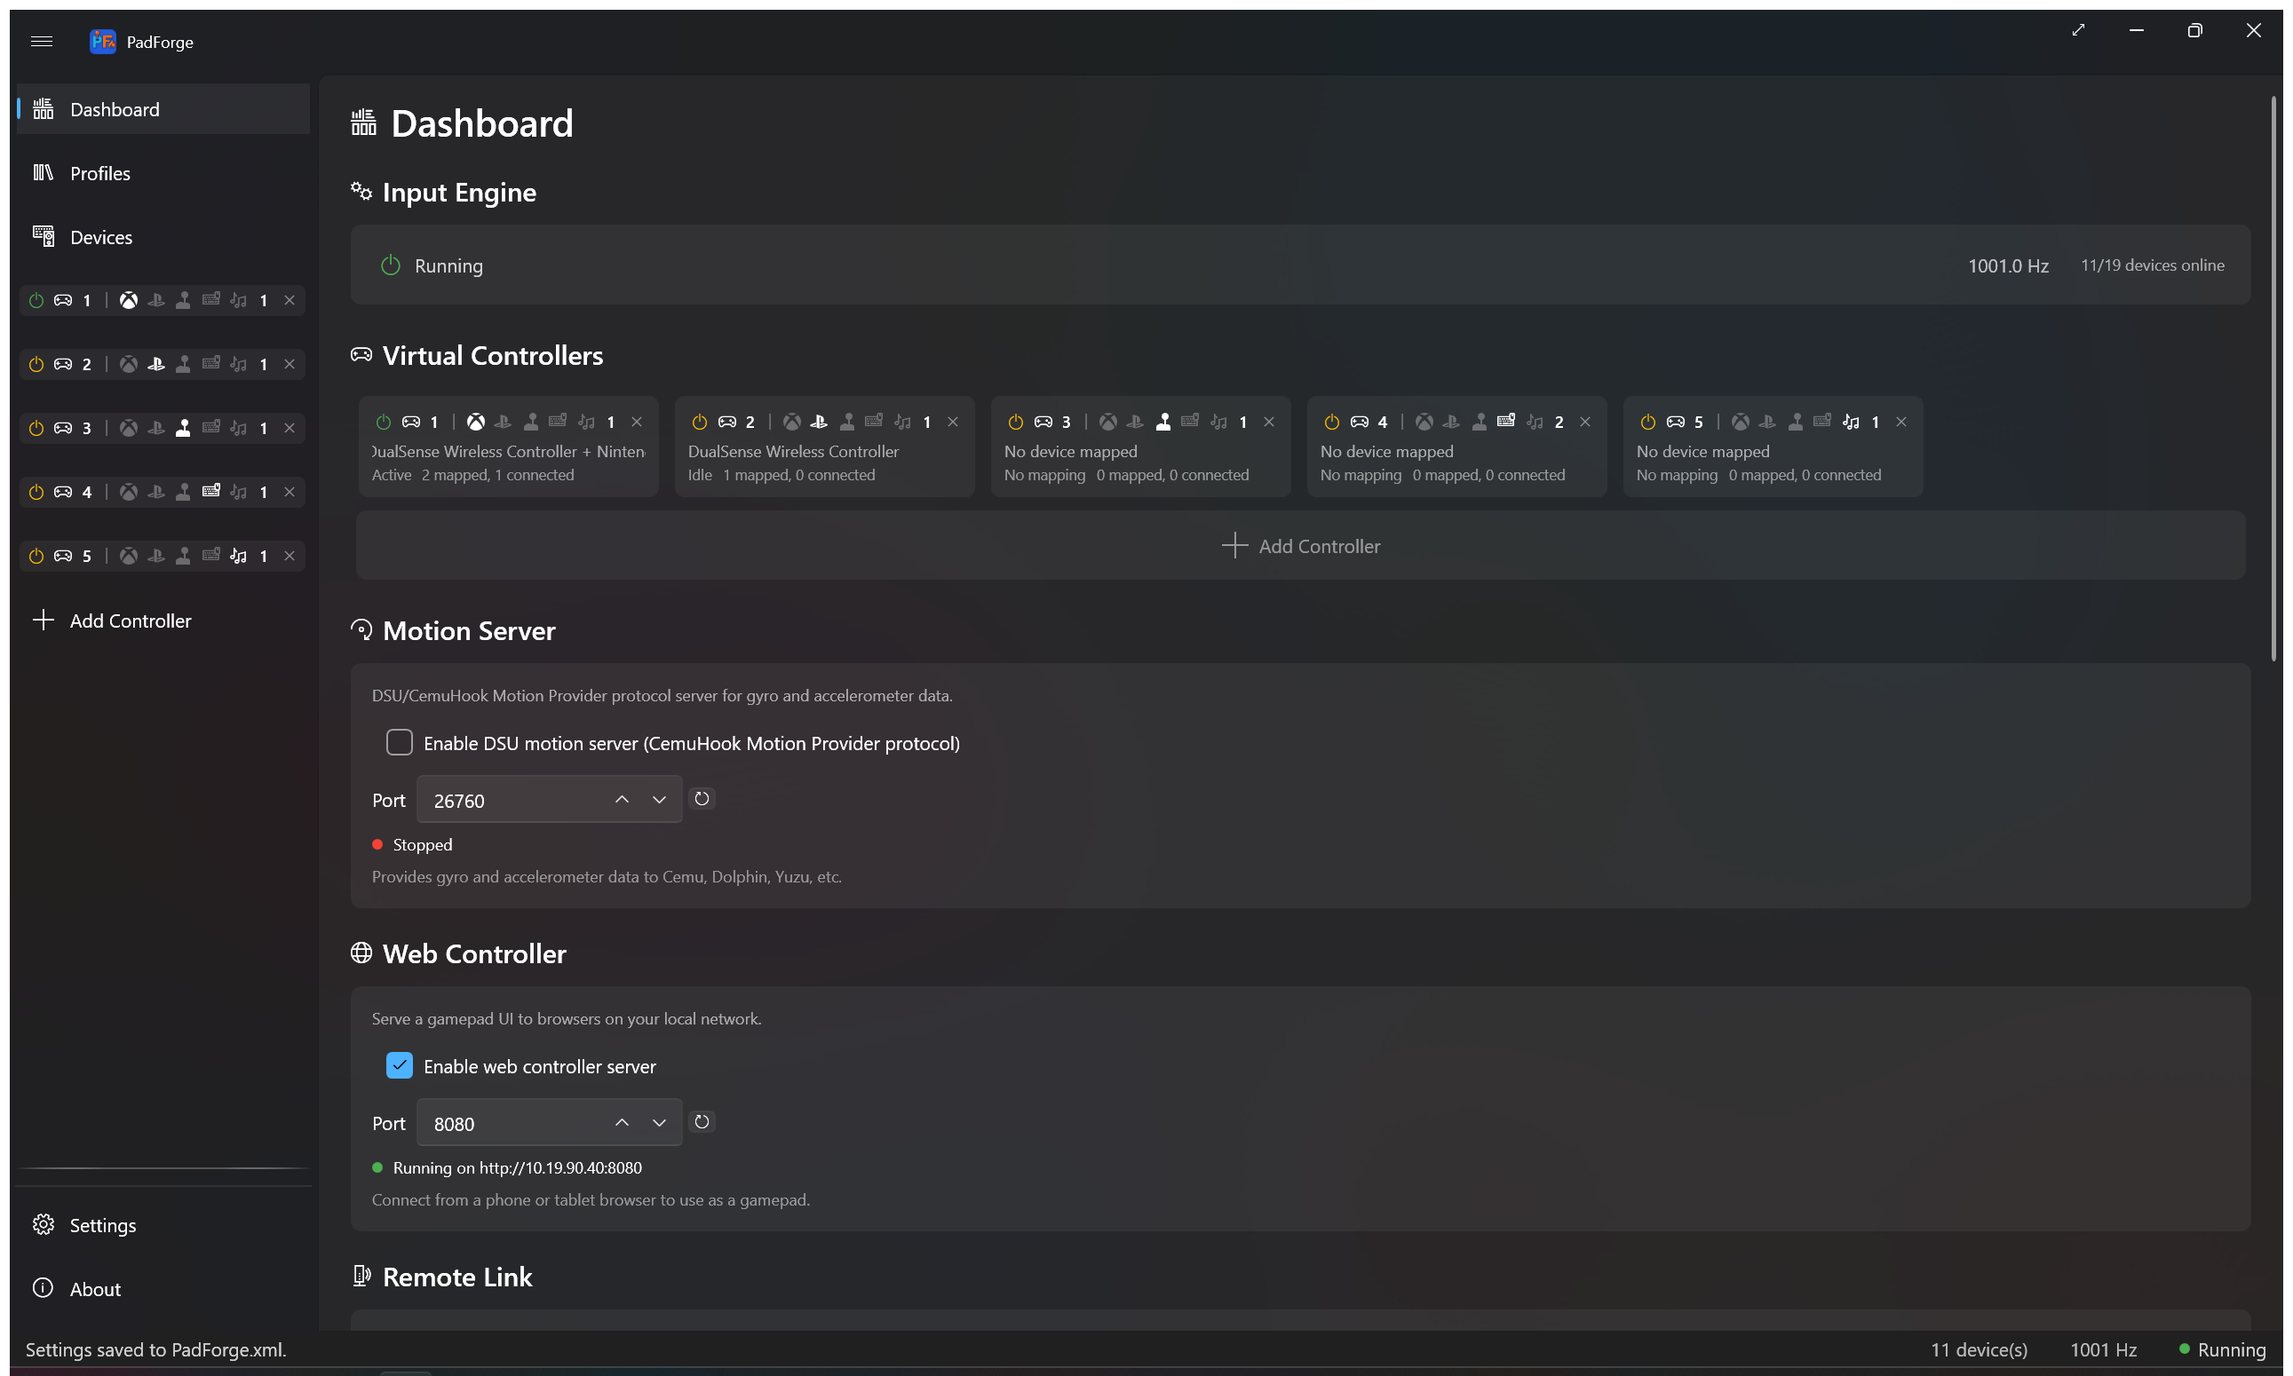Decrease the Motion Server port value

point(660,799)
